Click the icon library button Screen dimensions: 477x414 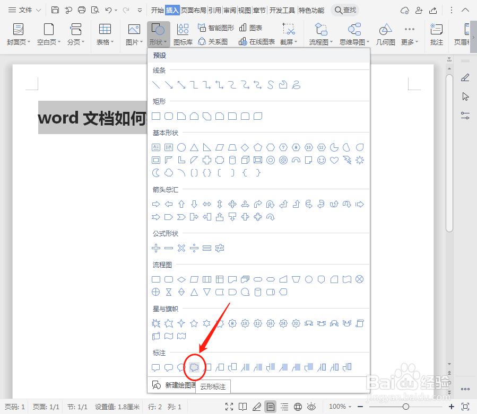click(x=183, y=34)
